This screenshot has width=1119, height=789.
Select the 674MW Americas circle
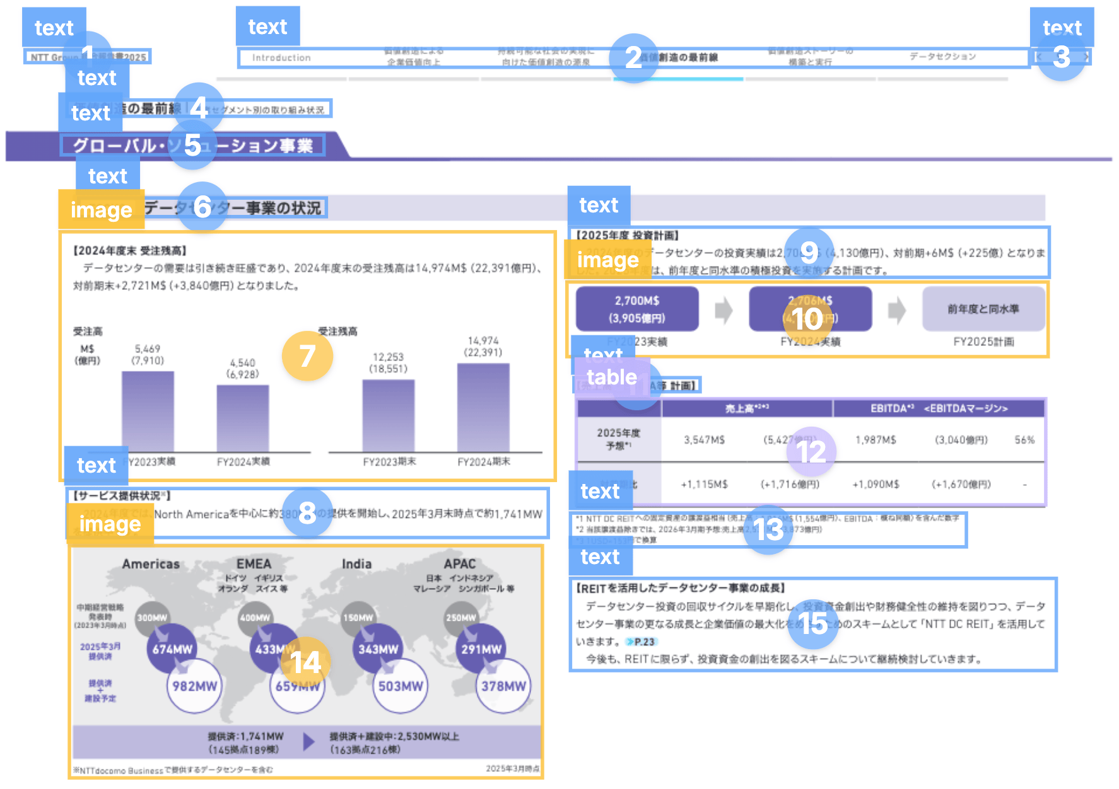(x=172, y=649)
